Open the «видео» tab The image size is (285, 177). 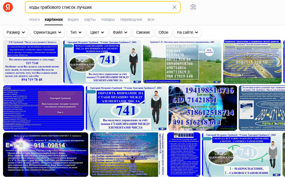click(73, 20)
